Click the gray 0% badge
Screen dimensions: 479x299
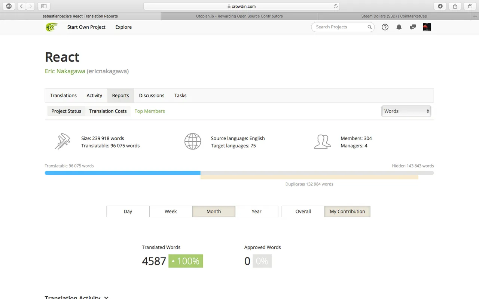click(262, 261)
